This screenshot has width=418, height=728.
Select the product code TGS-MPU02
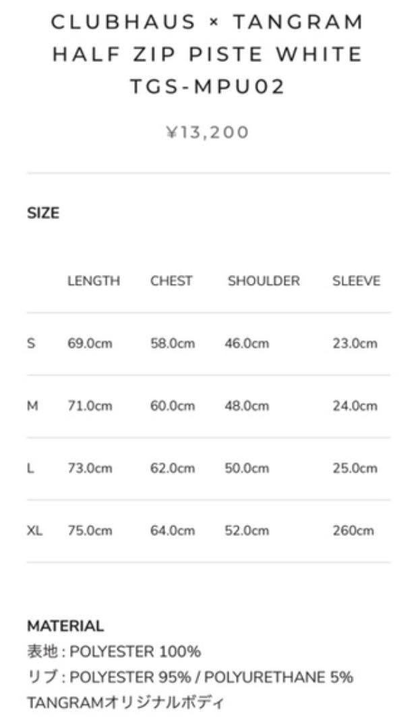[207, 86]
